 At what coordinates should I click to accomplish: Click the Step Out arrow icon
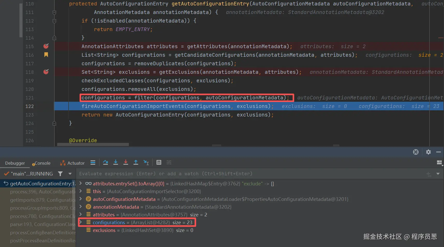point(136,163)
